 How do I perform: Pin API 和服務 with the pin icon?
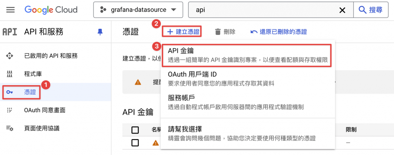[100, 32]
